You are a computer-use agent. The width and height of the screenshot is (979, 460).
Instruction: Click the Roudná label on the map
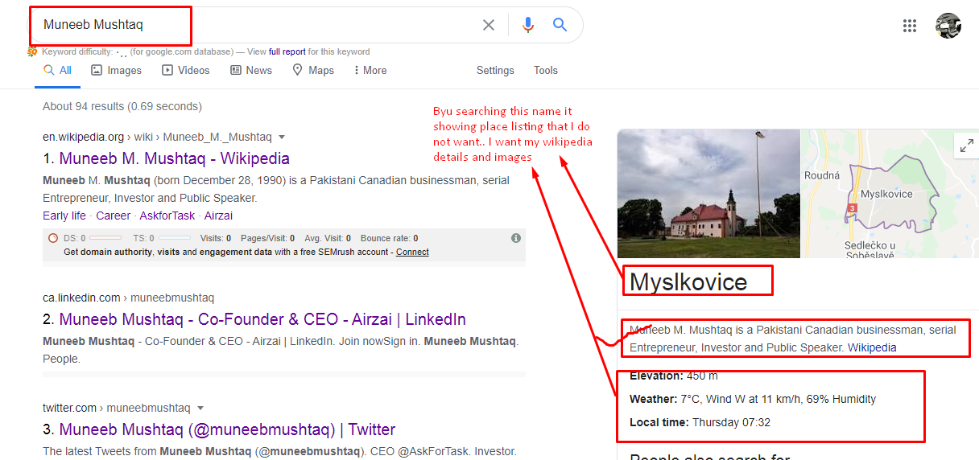pos(822,175)
